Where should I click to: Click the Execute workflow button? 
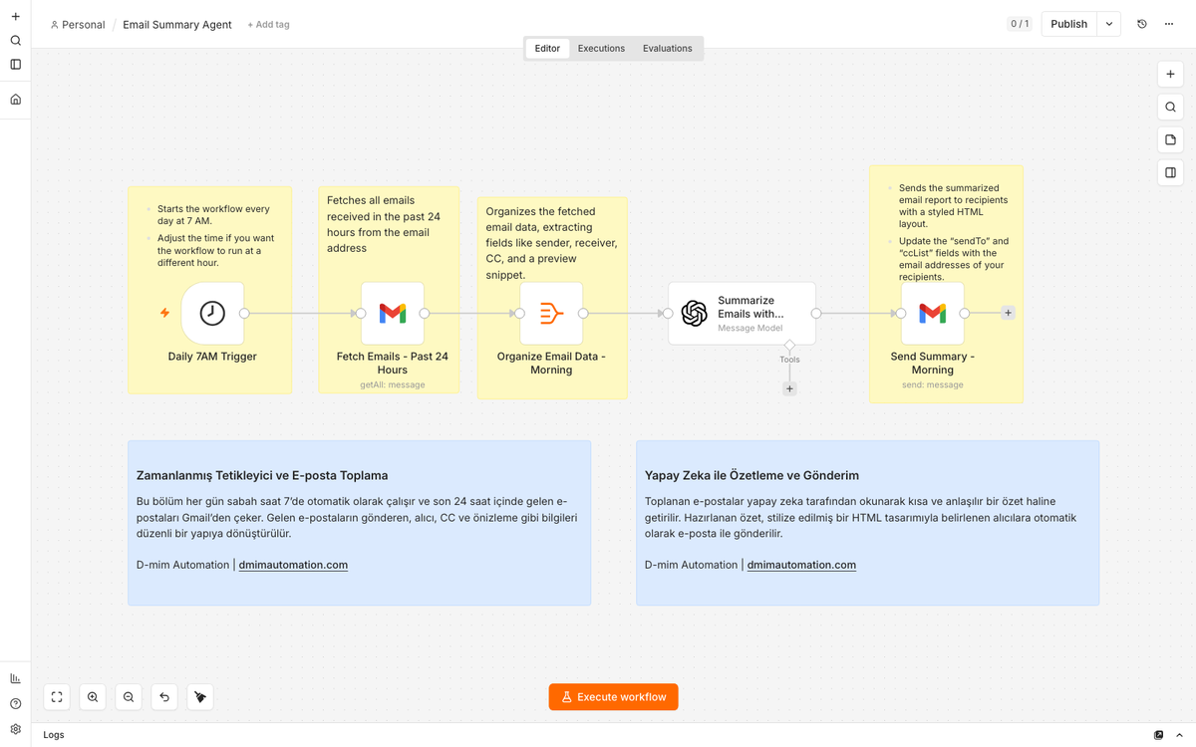tap(613, 697)
